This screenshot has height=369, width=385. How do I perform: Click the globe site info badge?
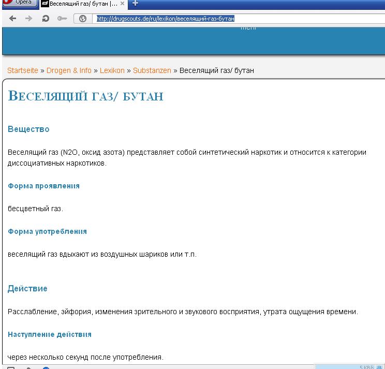tap(82, 19)
